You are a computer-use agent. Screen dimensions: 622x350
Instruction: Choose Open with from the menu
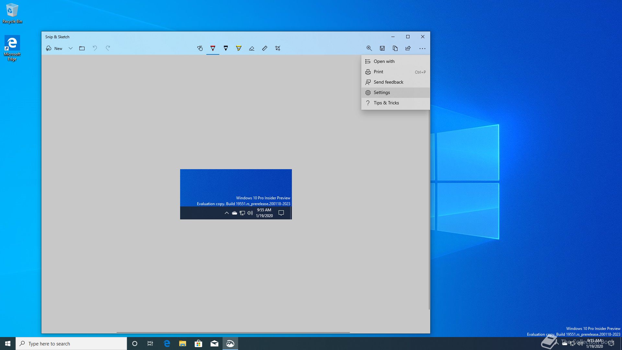click(396, 61)
